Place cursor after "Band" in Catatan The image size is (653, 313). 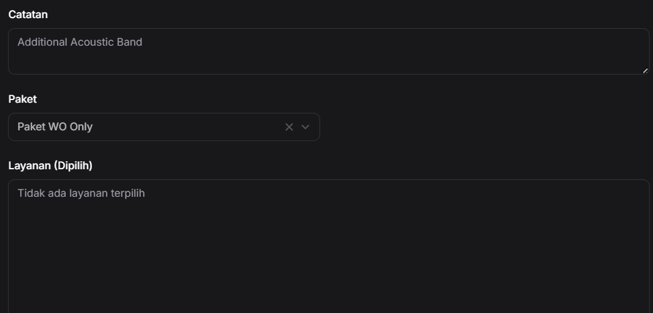[x=143, y=42]
